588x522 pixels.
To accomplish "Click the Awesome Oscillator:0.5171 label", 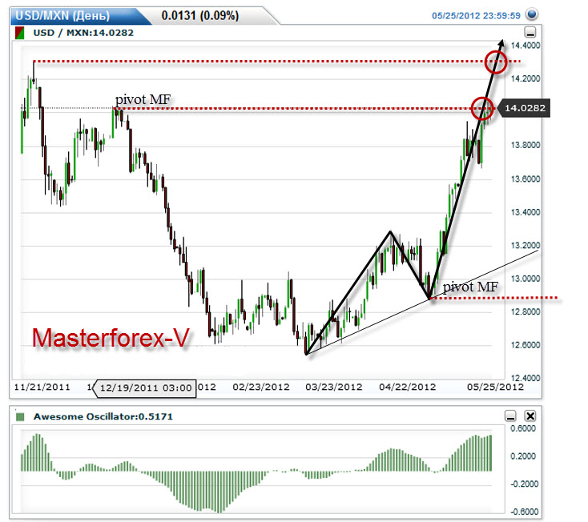I will (103, 416).
